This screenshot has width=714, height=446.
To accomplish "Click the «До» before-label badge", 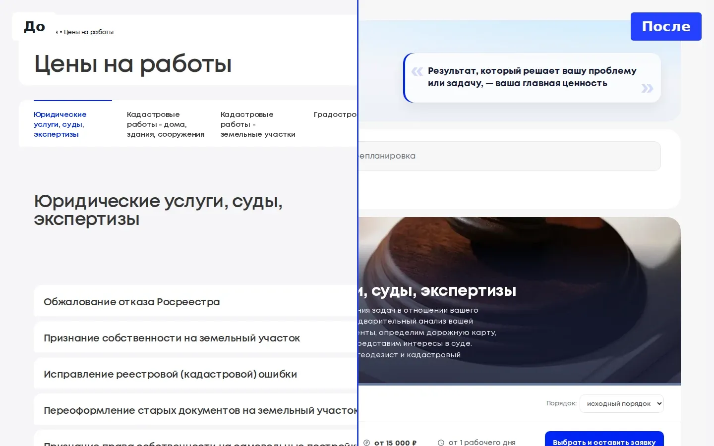I will 34,26.
